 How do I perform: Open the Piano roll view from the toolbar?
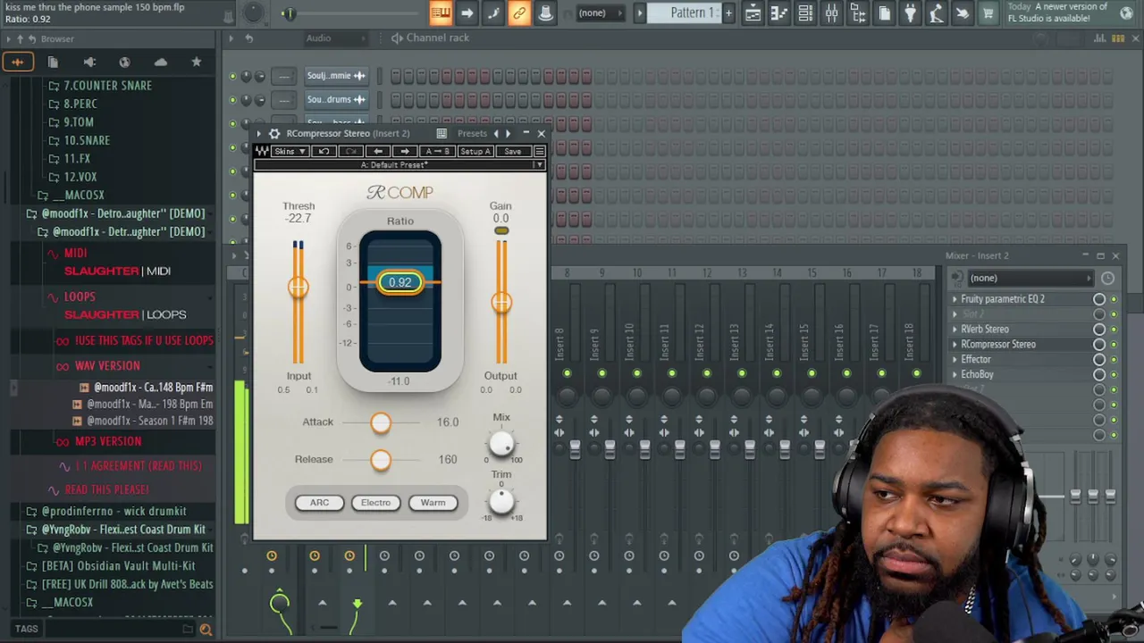tap(778, 13)
